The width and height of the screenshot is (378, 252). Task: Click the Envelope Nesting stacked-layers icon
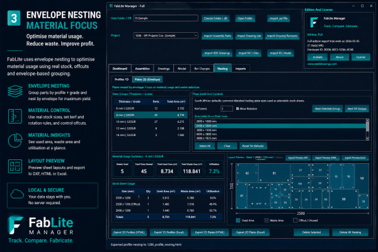[15, 91]
